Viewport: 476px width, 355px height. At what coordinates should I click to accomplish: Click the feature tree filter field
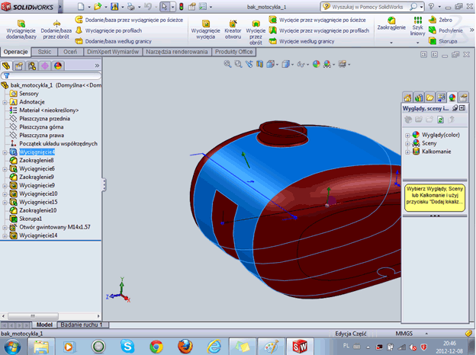pos(51,75)
